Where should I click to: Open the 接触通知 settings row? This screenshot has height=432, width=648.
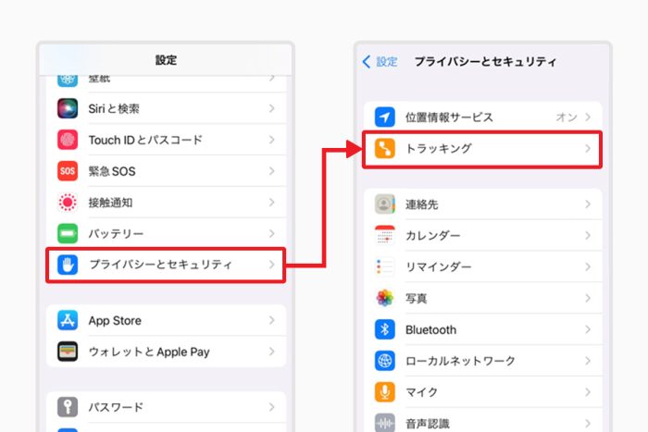pos(165,203)
